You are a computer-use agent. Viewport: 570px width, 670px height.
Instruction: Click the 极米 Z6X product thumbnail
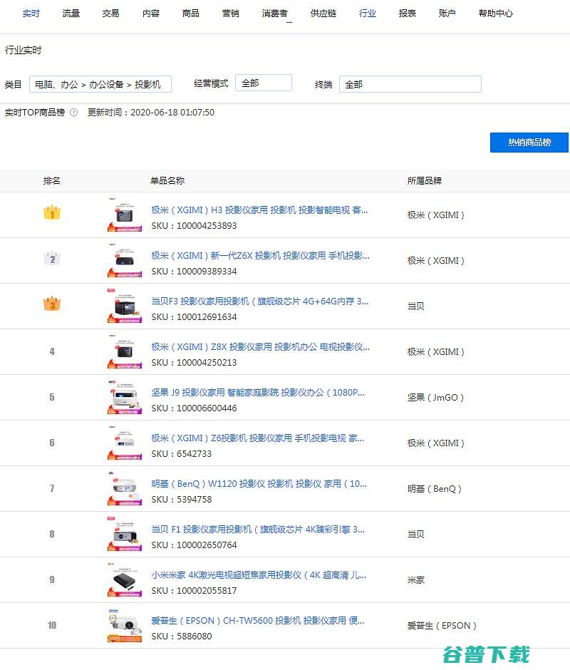(x=125, y=261)
